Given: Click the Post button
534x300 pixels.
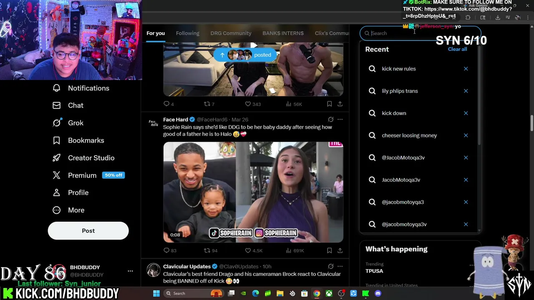Looking at the screenshot, I should point(88,231).
